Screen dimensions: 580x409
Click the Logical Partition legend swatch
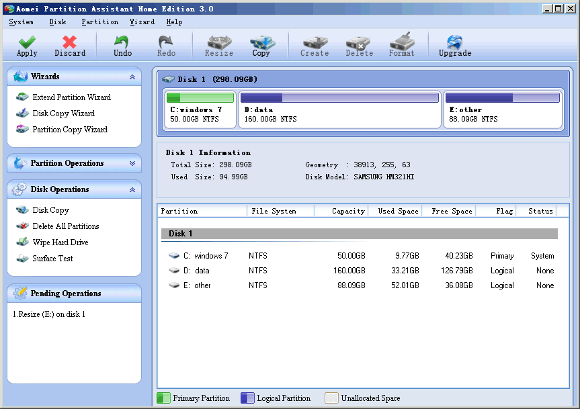pyautogui.click(x=247, y=398)
